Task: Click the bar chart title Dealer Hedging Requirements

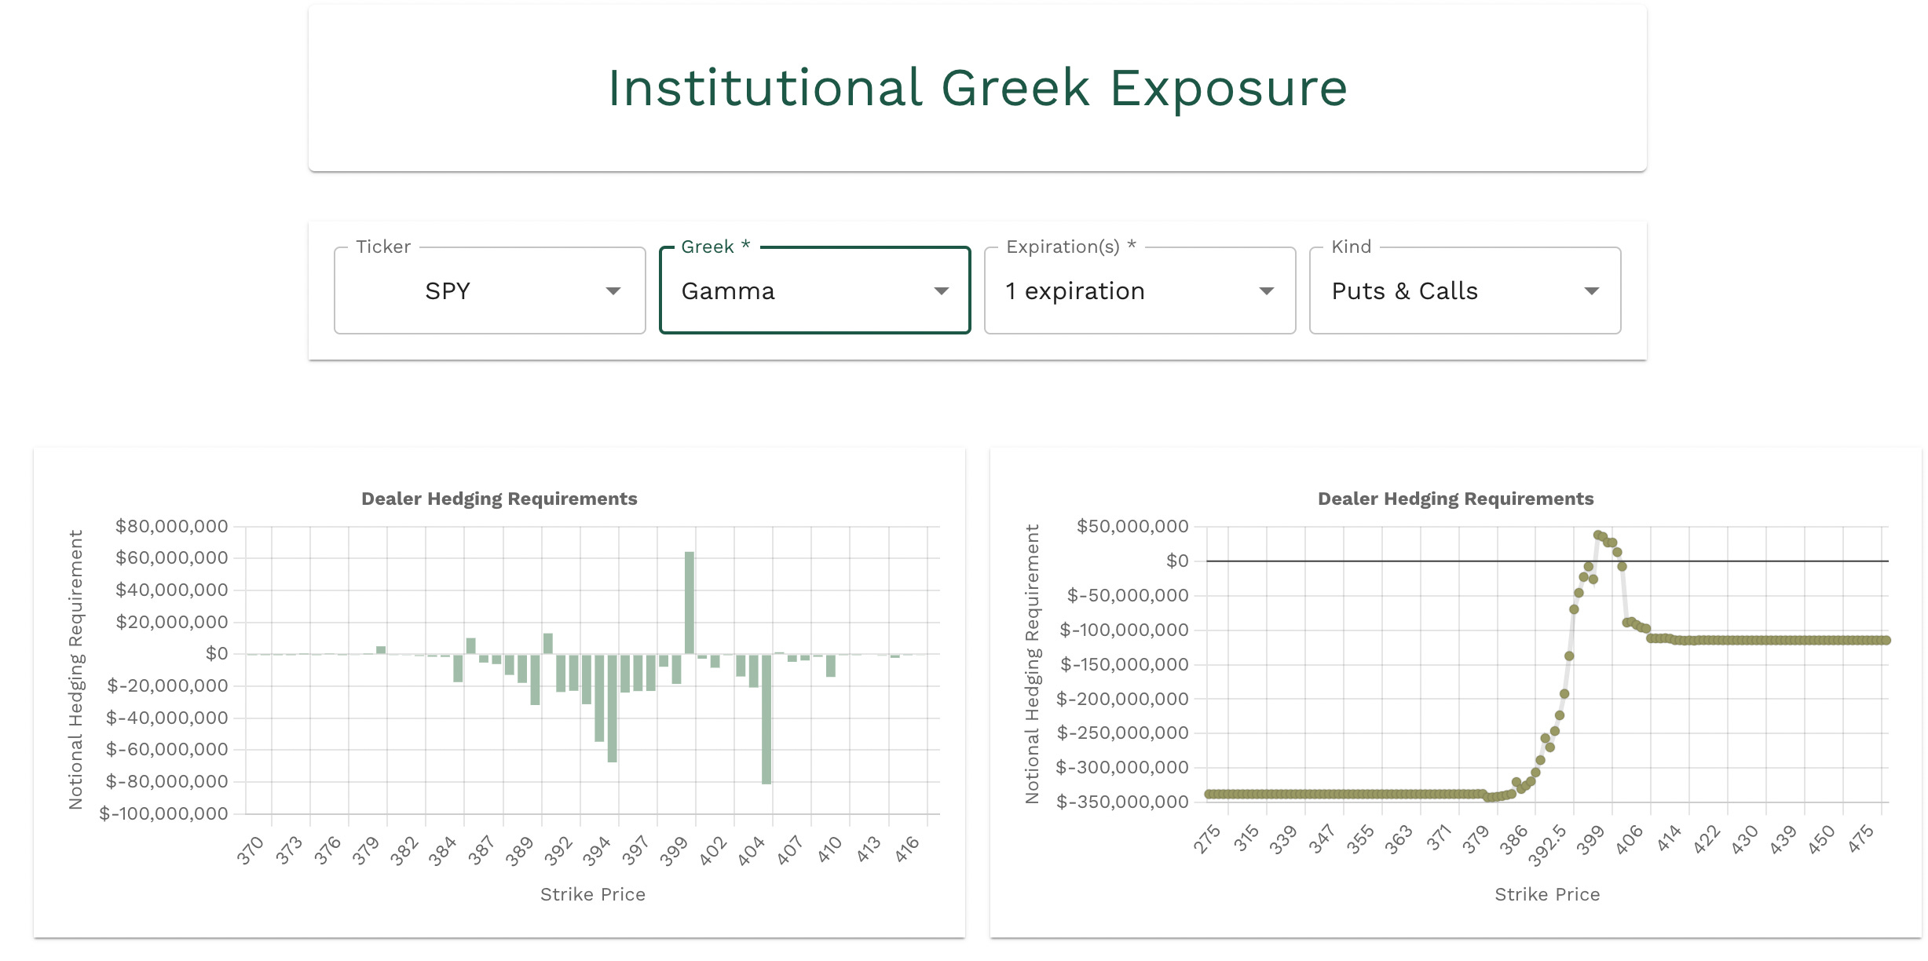Action: 499,499
